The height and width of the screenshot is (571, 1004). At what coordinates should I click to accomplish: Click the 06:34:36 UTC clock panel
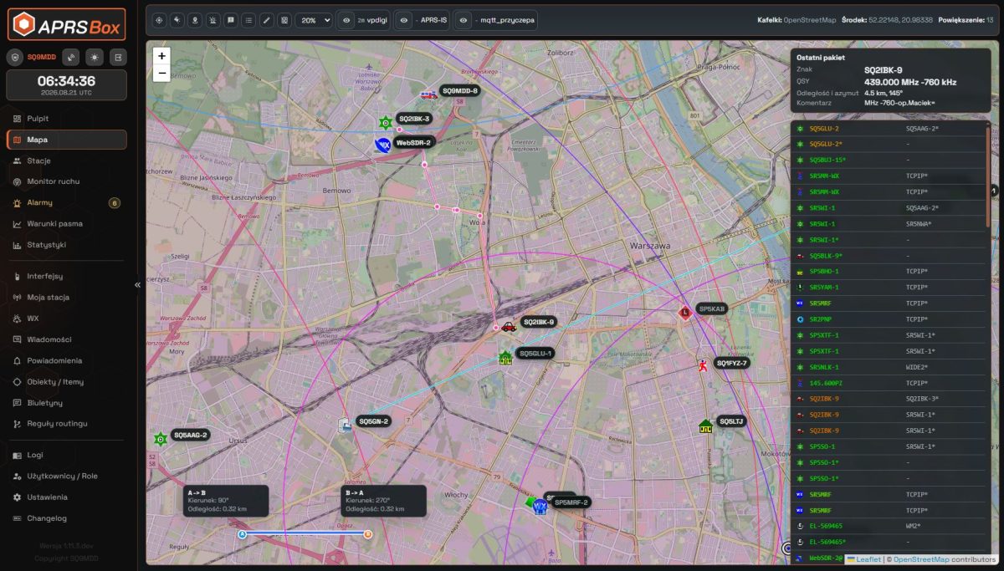point(67,84)
